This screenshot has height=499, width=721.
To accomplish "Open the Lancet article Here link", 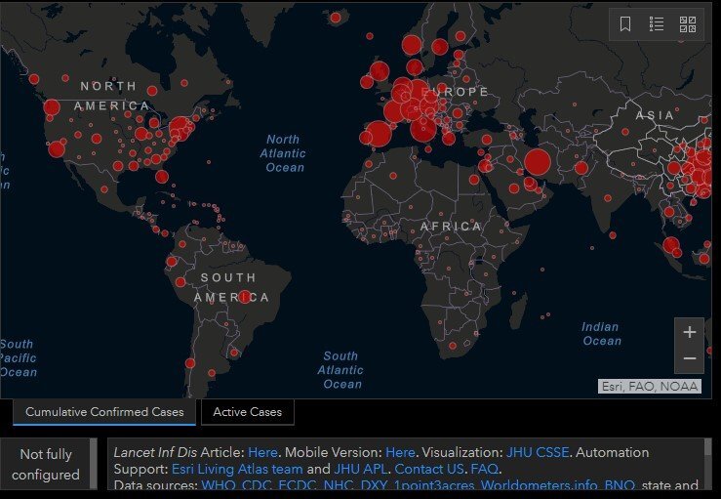I will [x=262, y=452].
